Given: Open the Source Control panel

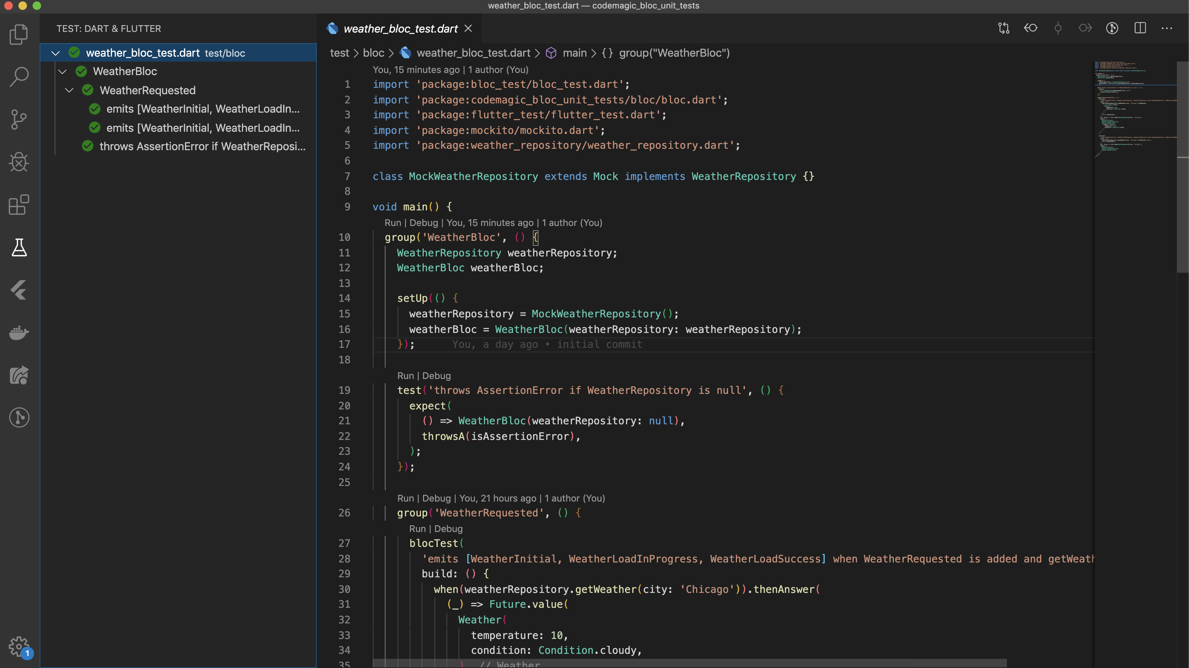Looking at the screenshot, I should pos(18,119).
